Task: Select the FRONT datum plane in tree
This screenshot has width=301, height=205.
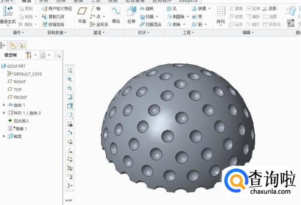Action: point(20,97)
